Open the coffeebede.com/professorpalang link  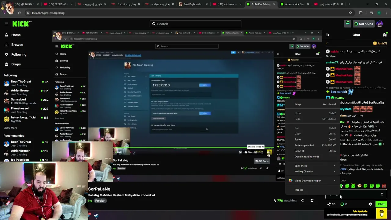347,215
